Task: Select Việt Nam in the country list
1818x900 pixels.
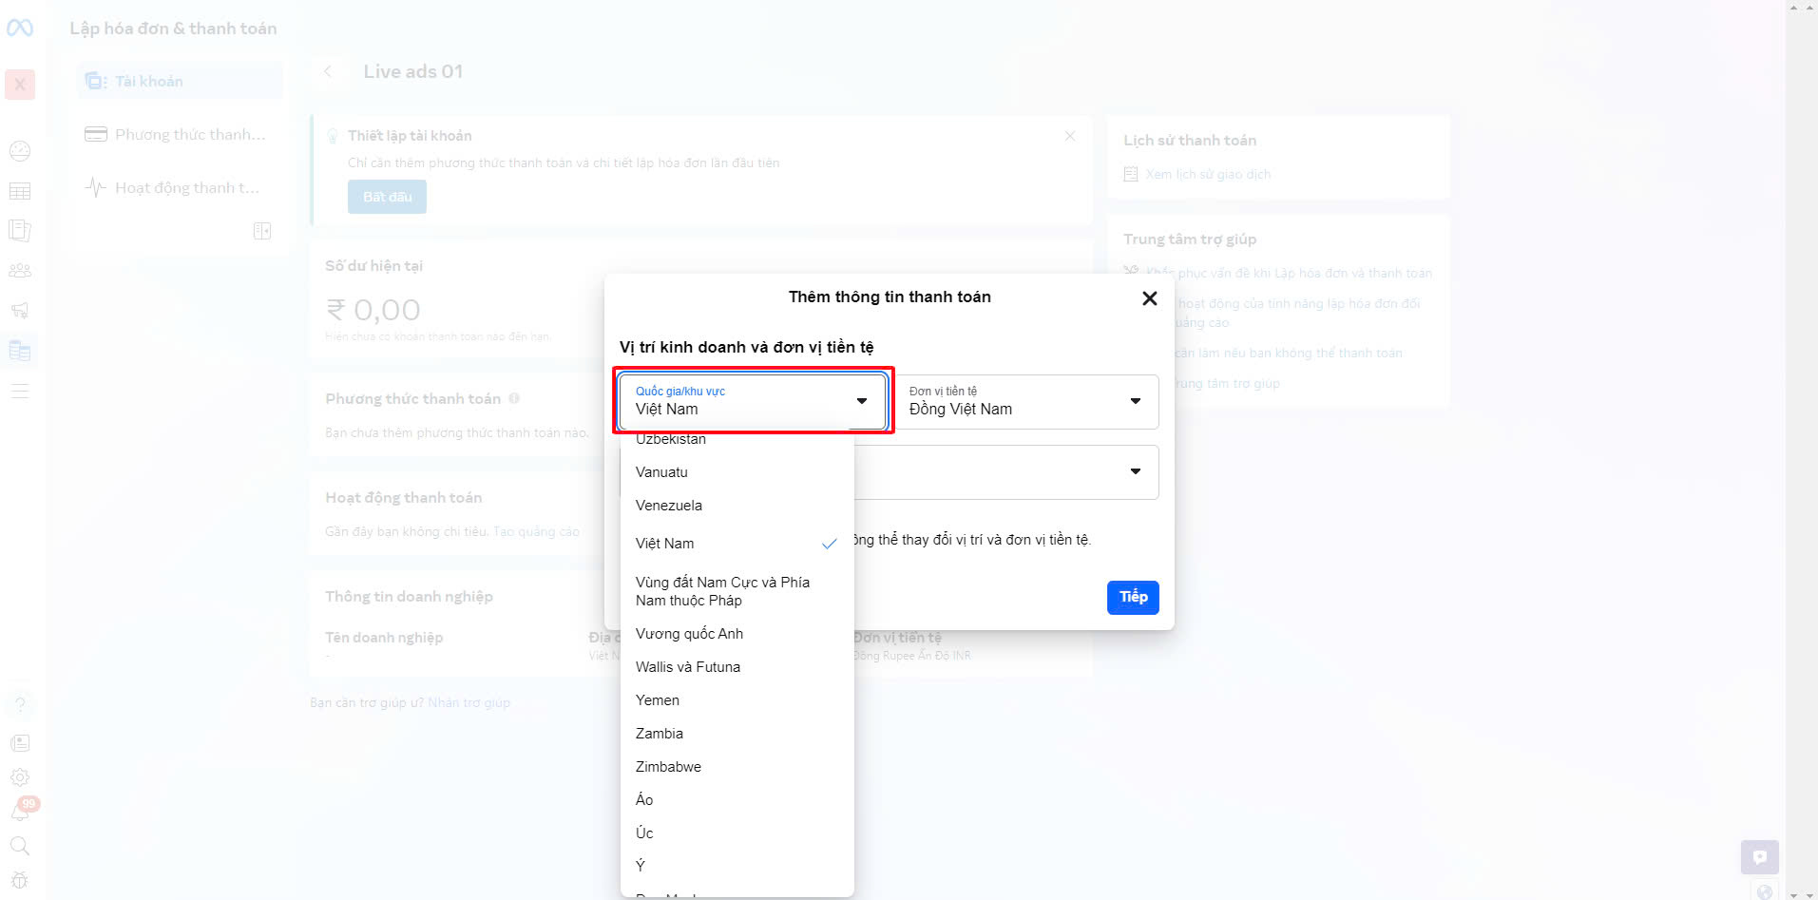Action: click(x=737, y=544)
